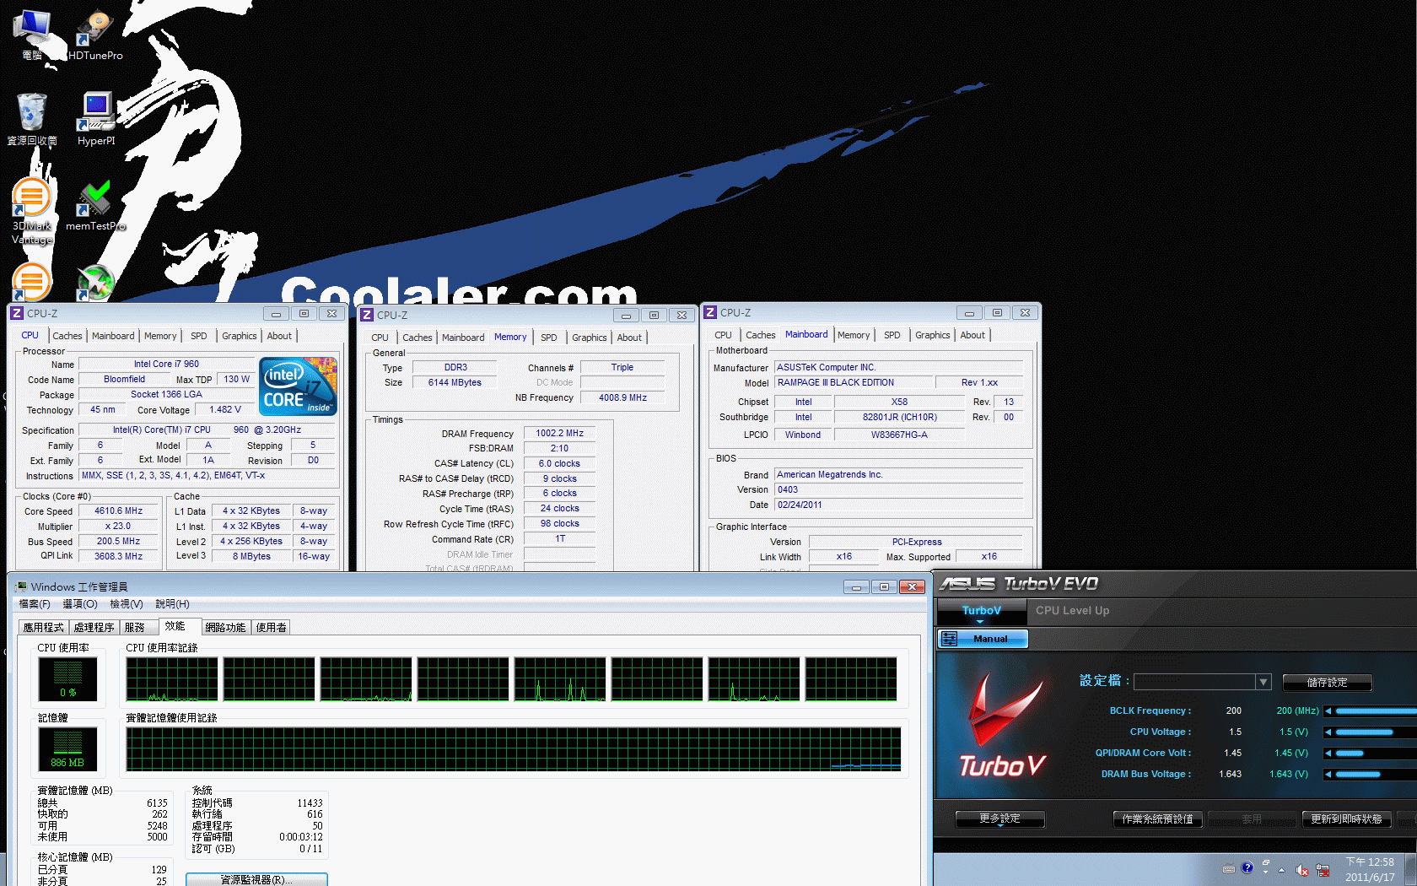Open the 說明(H) menu in Task Manager
Screen dimensions: 1417x886
[173, 604]
